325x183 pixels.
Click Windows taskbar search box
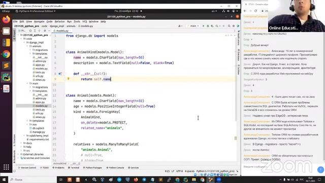(32, 179)
